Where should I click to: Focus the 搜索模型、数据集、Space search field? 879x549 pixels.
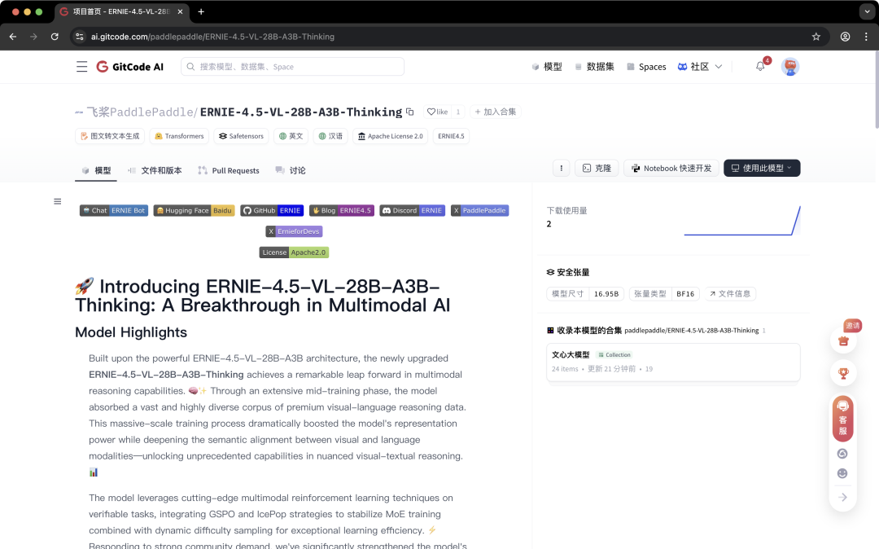(293, 67)
